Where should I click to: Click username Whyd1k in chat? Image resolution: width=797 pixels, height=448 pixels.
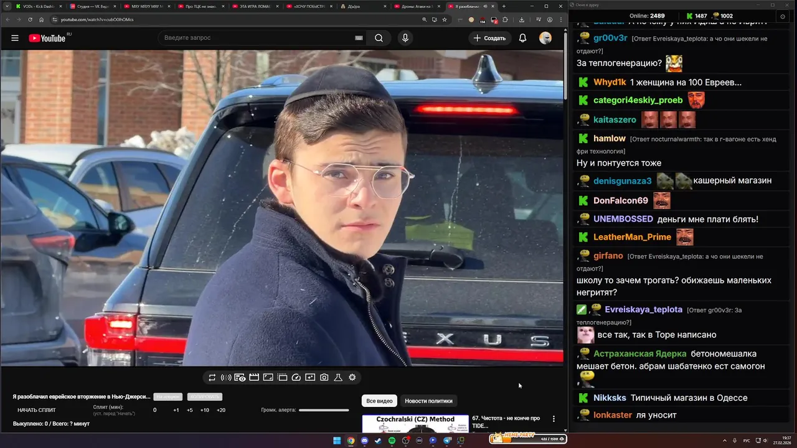click(x=610, y=82)
